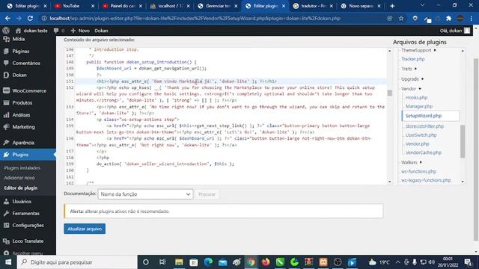Expand the ThemeSupport folder
Image resolution: width=479 pixels, height=269 pixels.
(x=418, y=50)
